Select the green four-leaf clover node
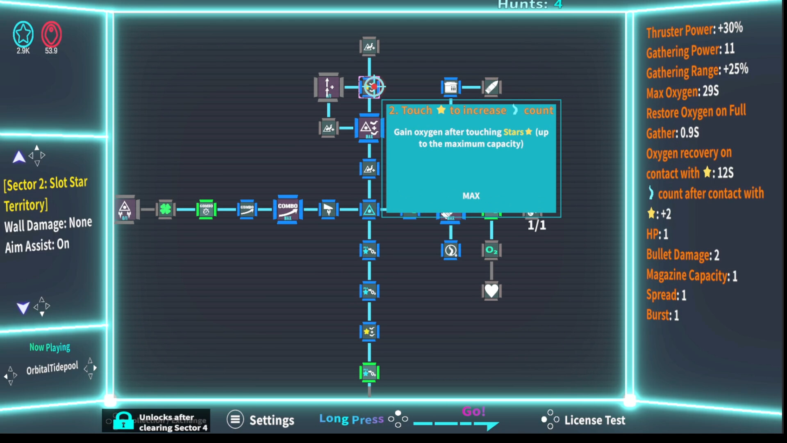 (x=165, y=210)
